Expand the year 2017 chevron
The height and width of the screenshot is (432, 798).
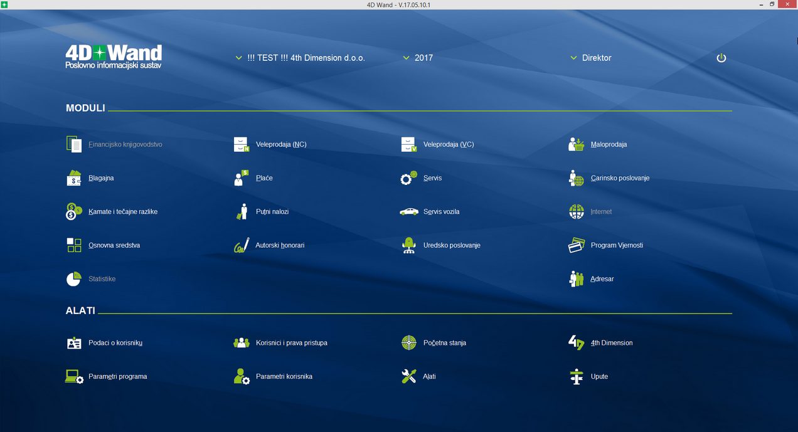click(406, 58)
